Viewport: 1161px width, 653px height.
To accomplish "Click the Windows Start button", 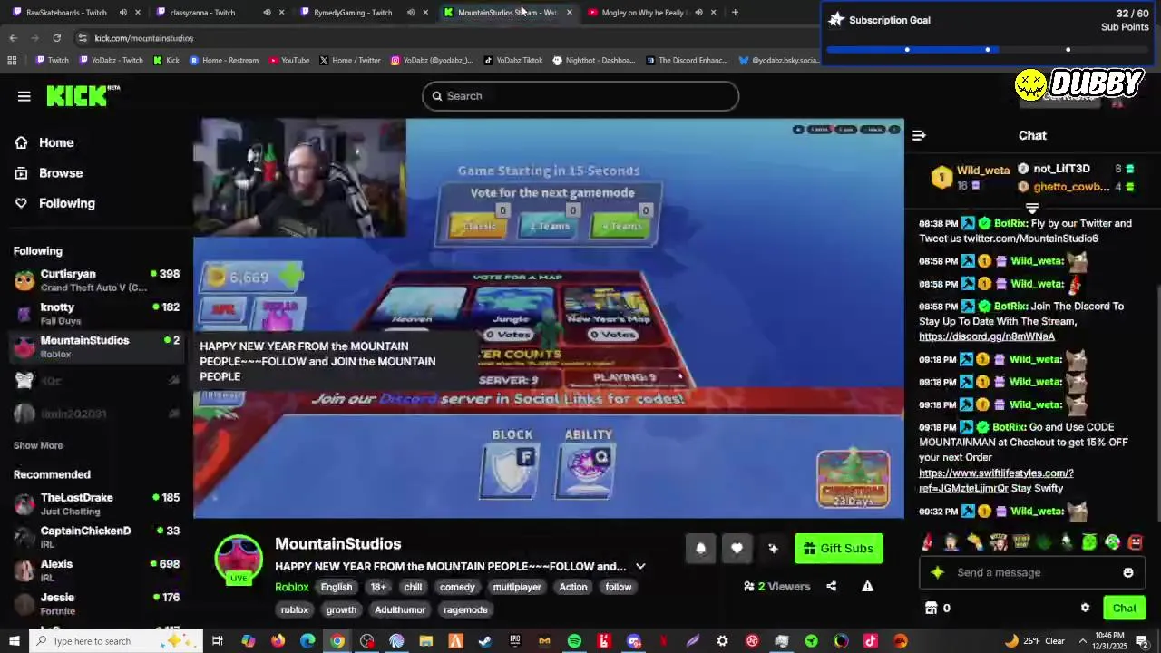I will (15, 641).
